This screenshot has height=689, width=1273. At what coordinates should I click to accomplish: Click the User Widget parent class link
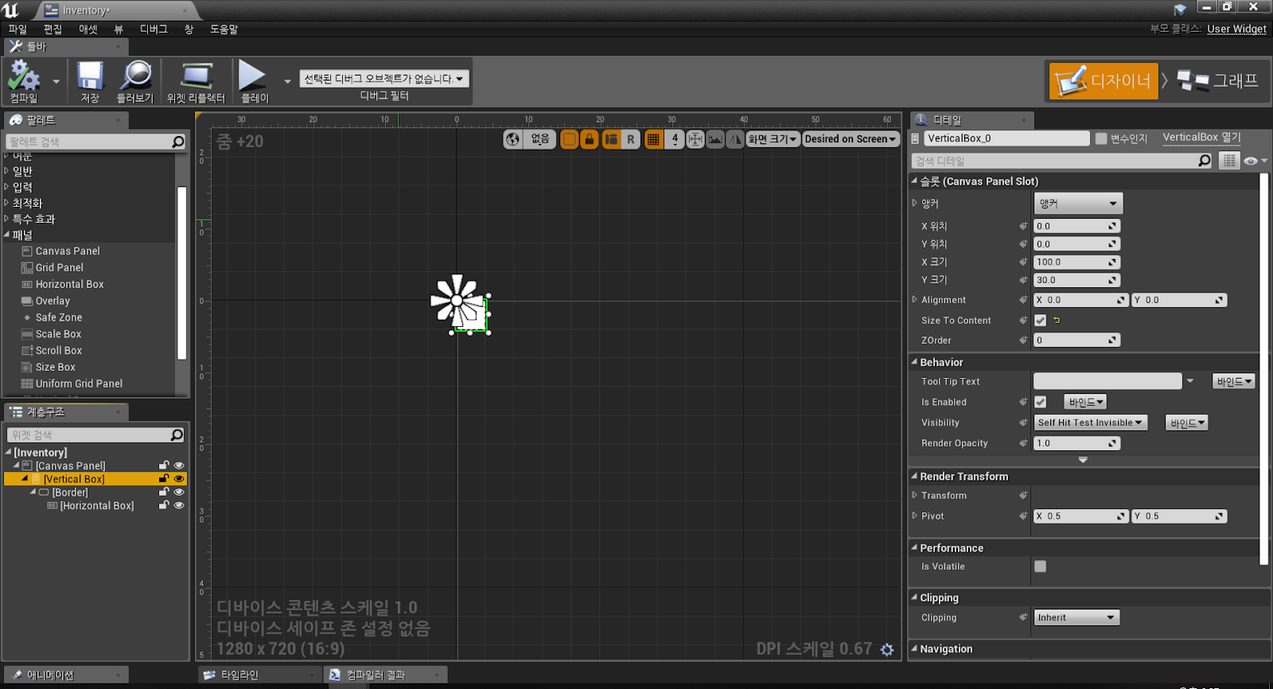pos(1236,29)
